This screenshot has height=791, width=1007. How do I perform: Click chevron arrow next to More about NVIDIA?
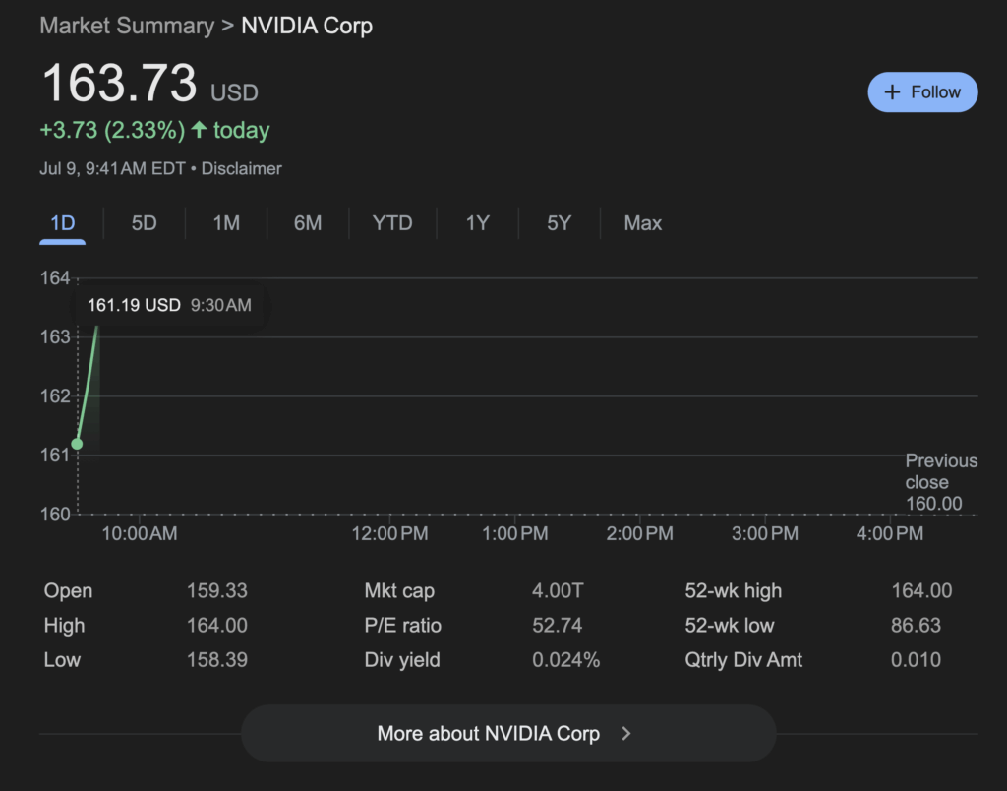pyautogui.click(x=626, y=734)
